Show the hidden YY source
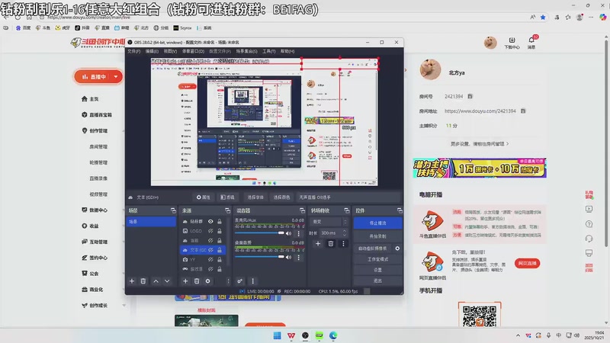Image resolution: width=610 pixels, height=343 pixels. 210,259
